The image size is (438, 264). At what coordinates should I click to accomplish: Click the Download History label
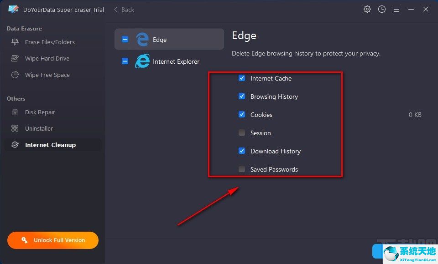[x=276, y=152]
